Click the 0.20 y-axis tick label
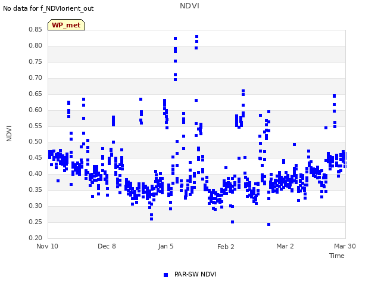Image resolution: width=381 pixels, height=286 pixels. [x=36, y=238]
